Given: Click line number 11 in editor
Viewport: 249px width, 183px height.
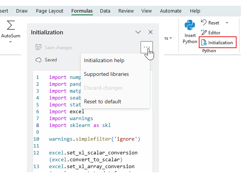Looking at the screenshot, I should coord(36,146).
